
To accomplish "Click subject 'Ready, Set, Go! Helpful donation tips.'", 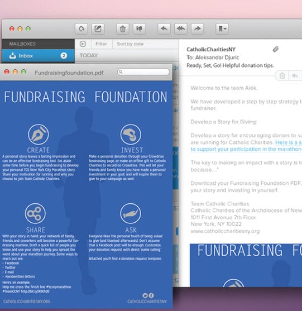I will pos(230,65).
